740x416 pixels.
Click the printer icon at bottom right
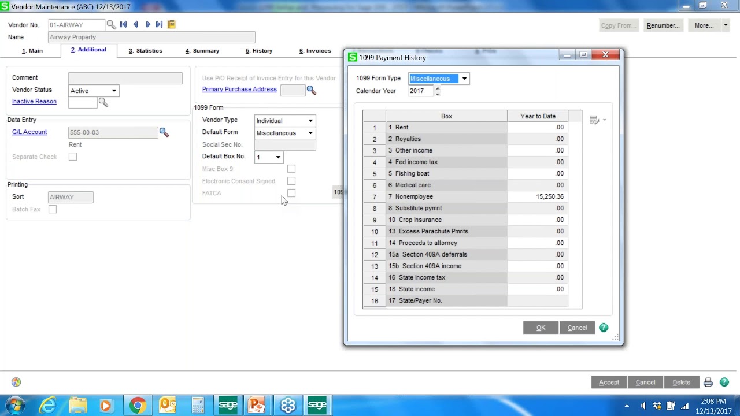click(708, 382)
